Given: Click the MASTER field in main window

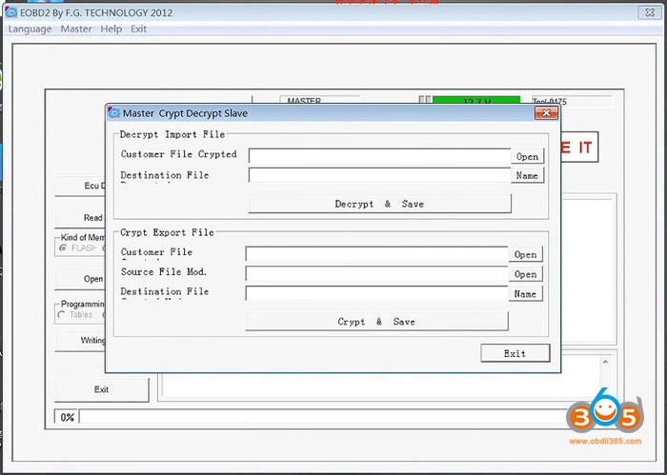Looking at the screenshot, I should point(319,100).
